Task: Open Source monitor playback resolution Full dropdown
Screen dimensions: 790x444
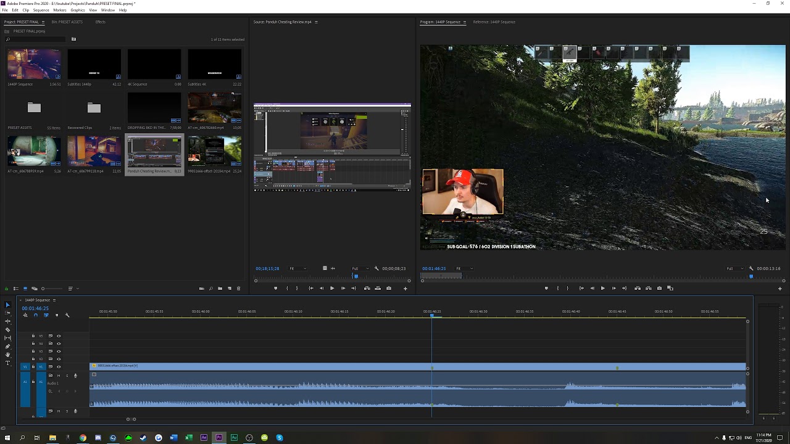Action: point(360,268)
